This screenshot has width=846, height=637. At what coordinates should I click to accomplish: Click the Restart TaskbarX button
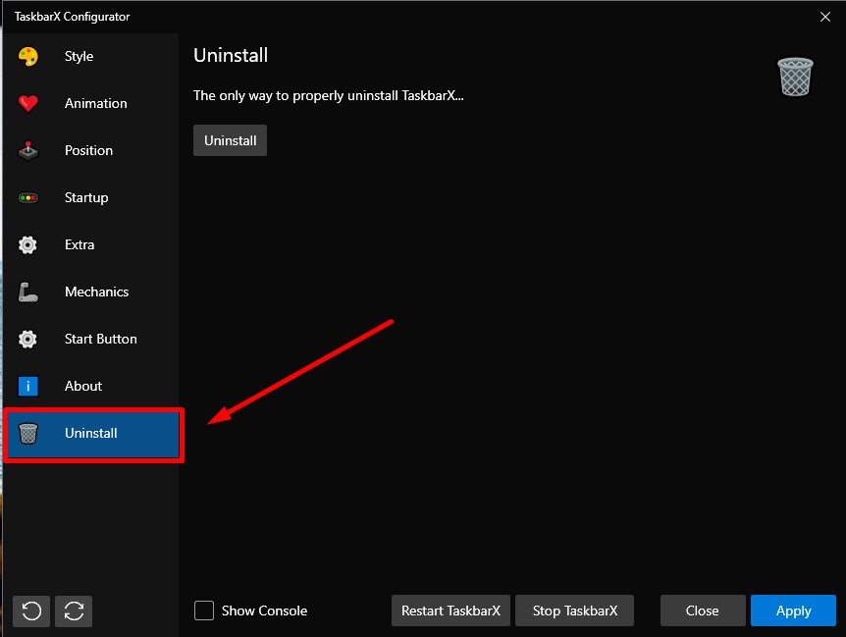(x=450, y=610)
